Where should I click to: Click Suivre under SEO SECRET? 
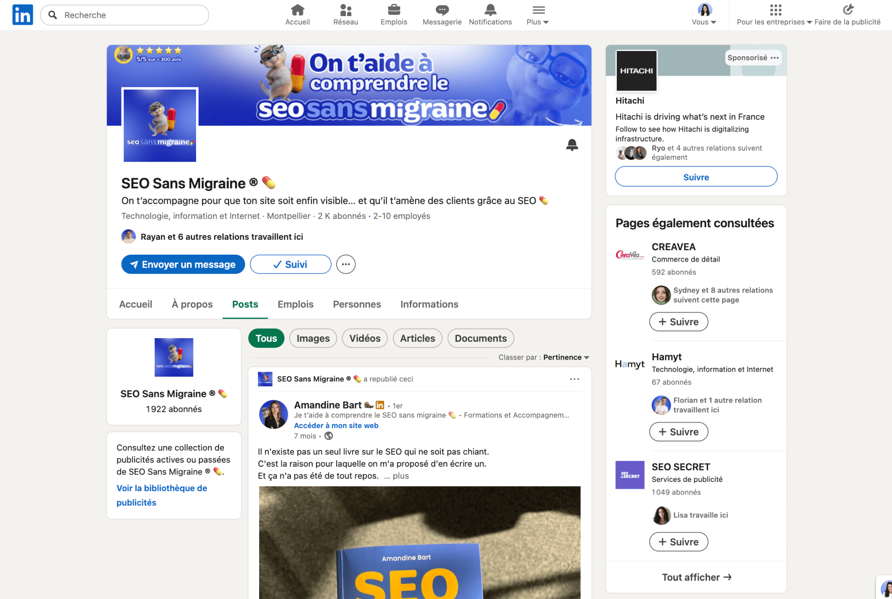pos(679,542)
